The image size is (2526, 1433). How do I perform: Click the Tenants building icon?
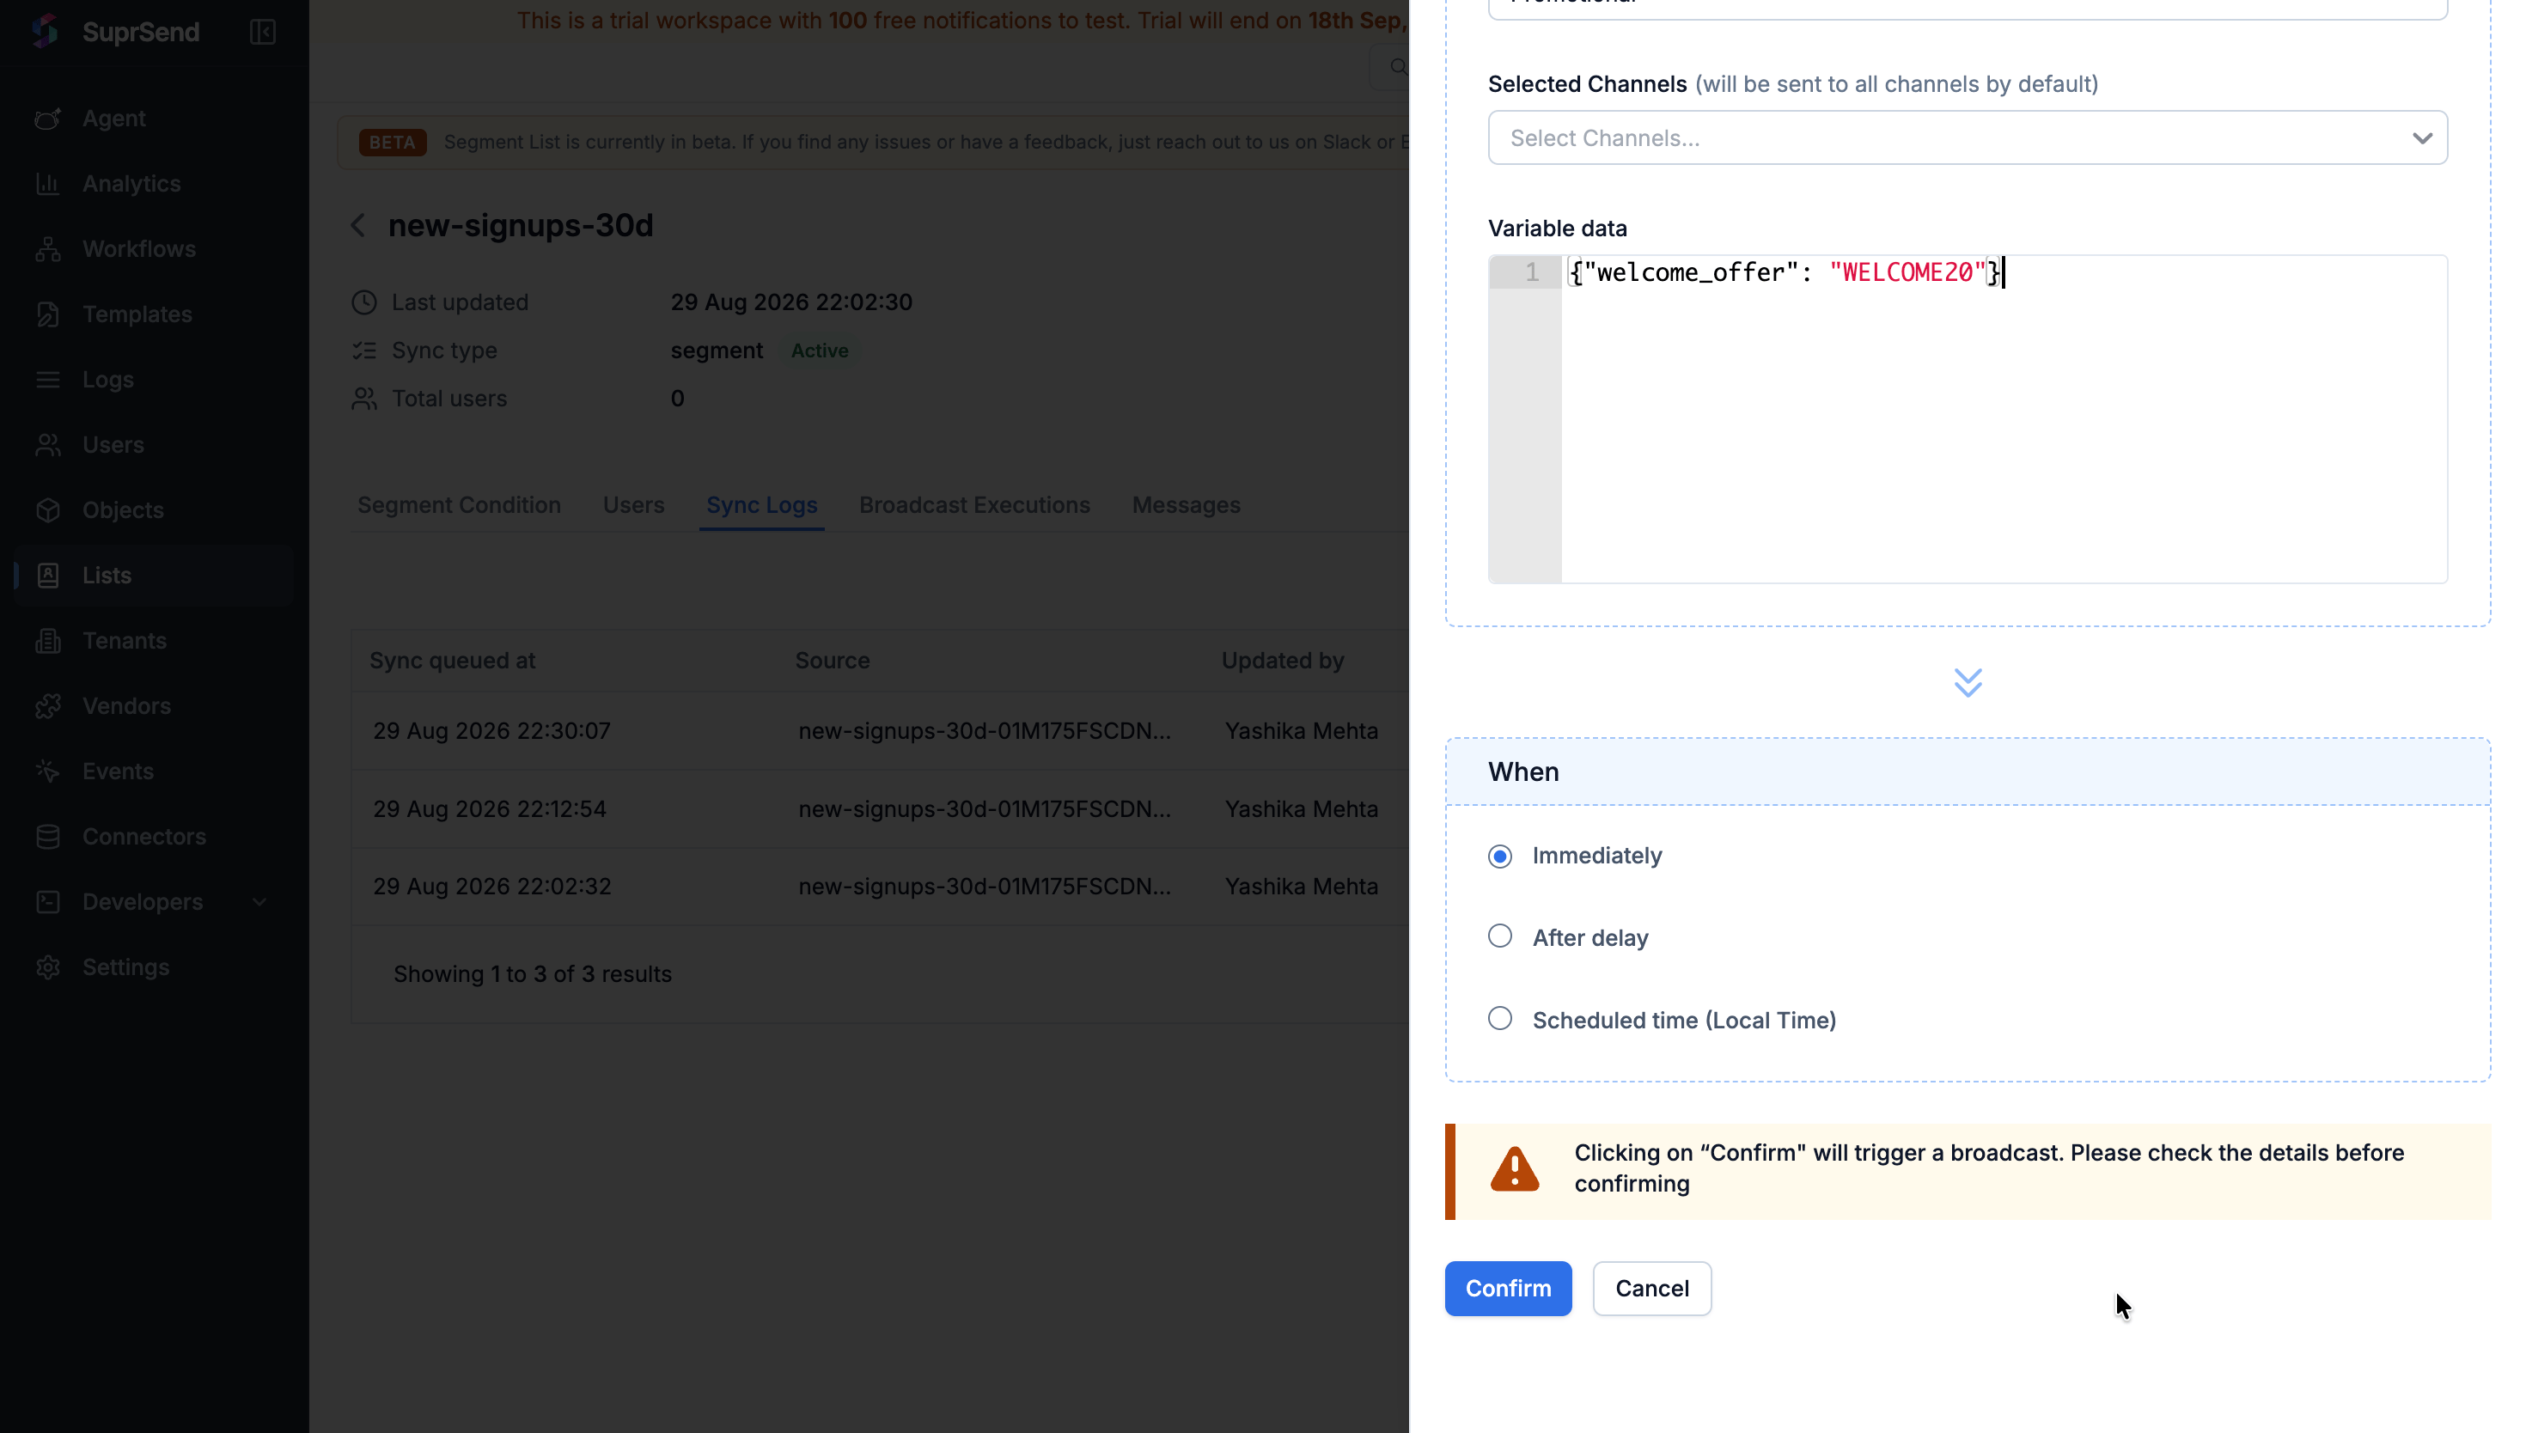click(x=47, y=641)
